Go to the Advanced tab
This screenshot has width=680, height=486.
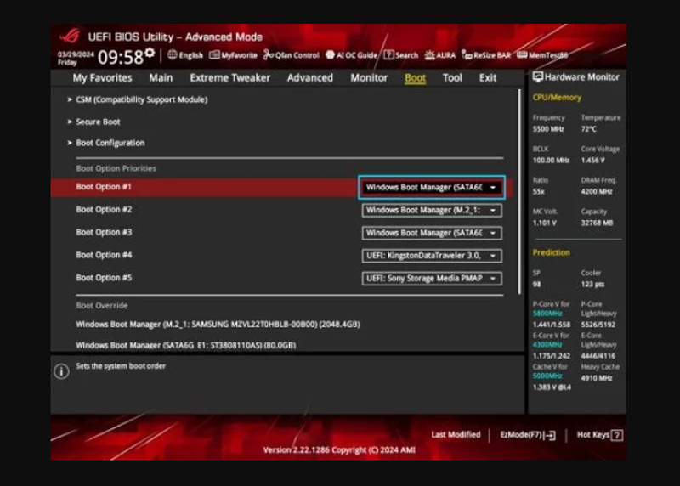(x=309, y=77)
